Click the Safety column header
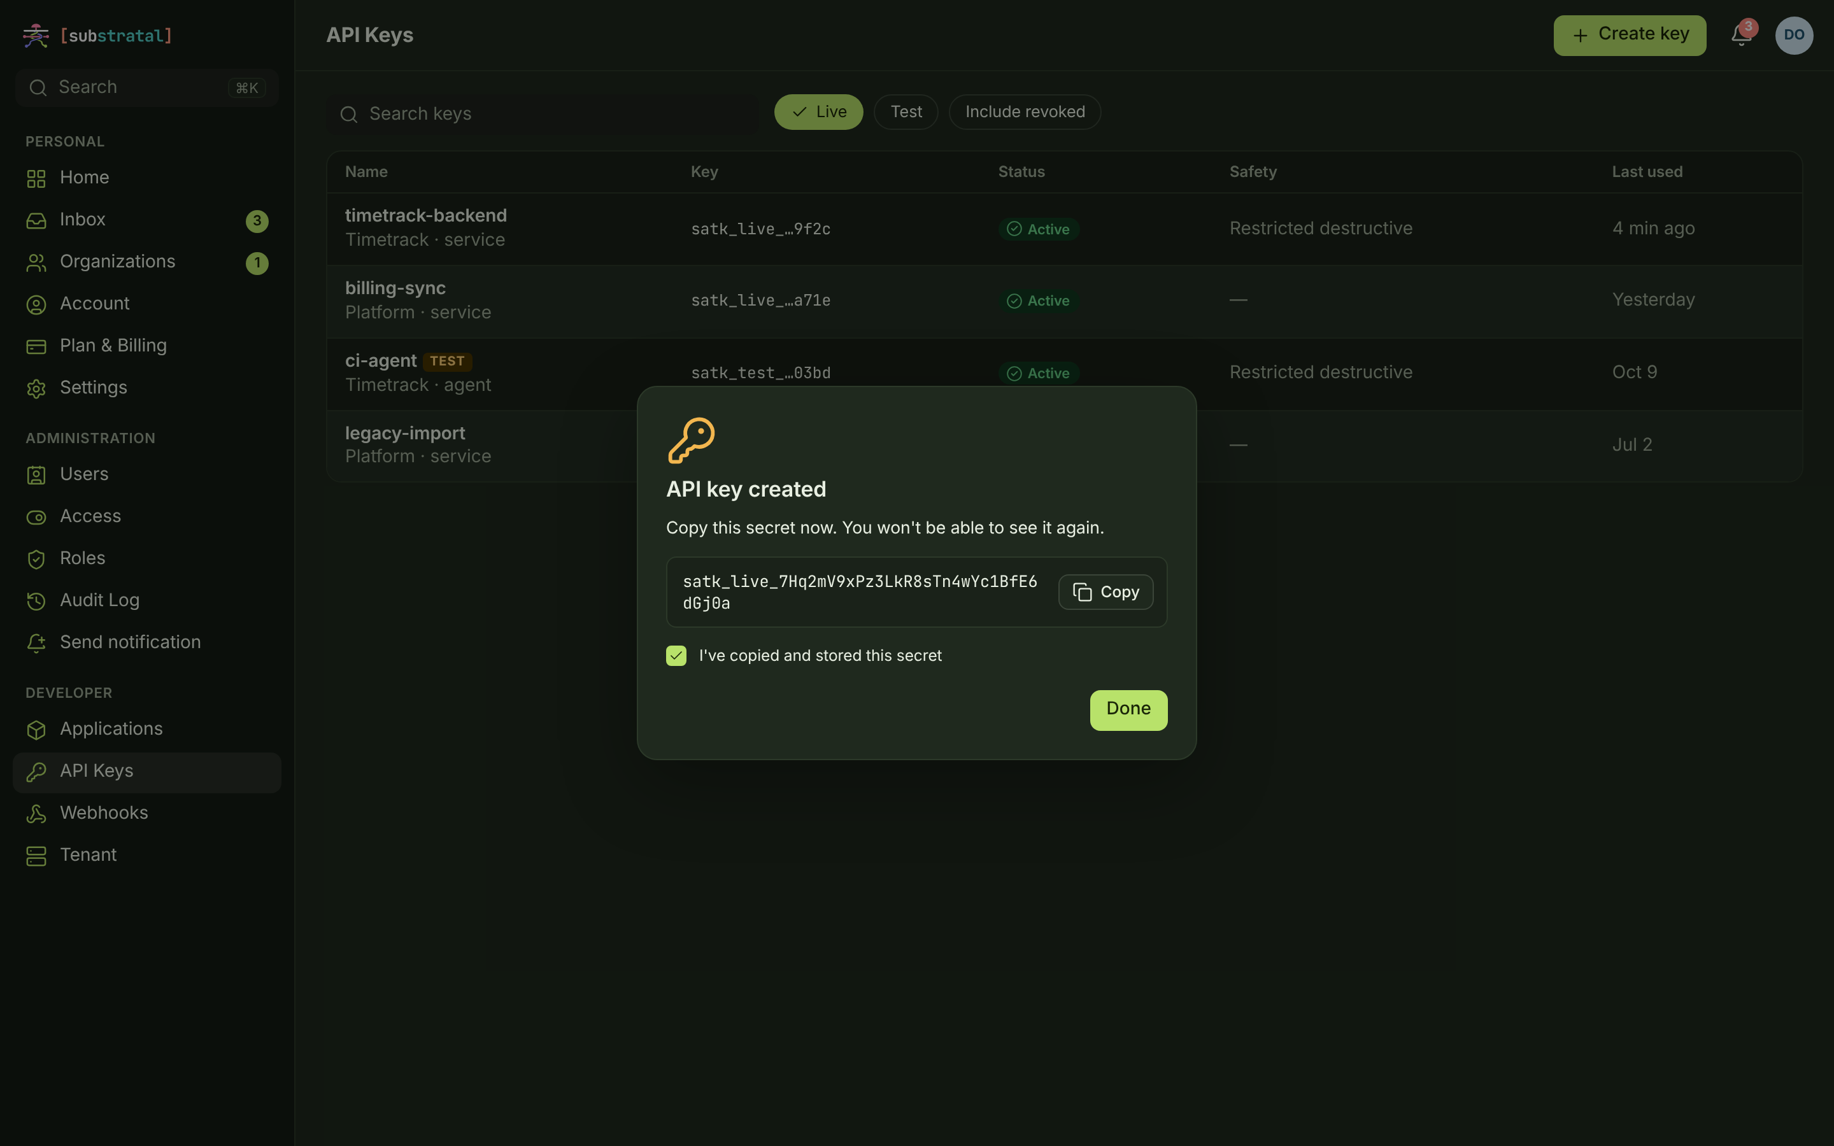The image size is (1834, 1146). click(1253, 172)
